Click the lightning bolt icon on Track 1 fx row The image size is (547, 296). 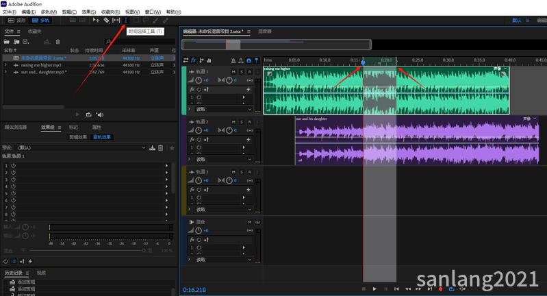249,89
